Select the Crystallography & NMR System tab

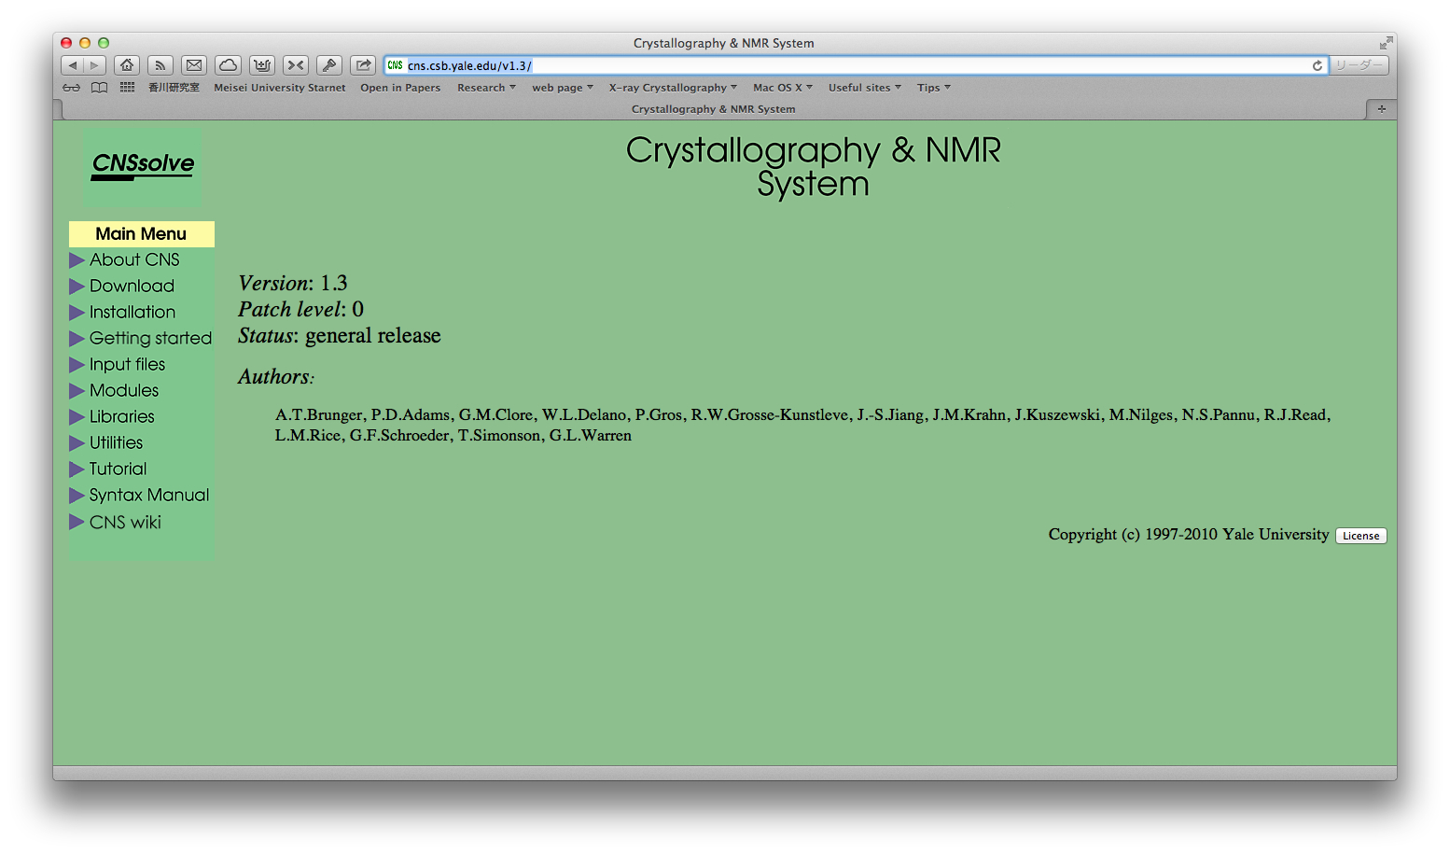pyautogui.click(x=714, y=109)
